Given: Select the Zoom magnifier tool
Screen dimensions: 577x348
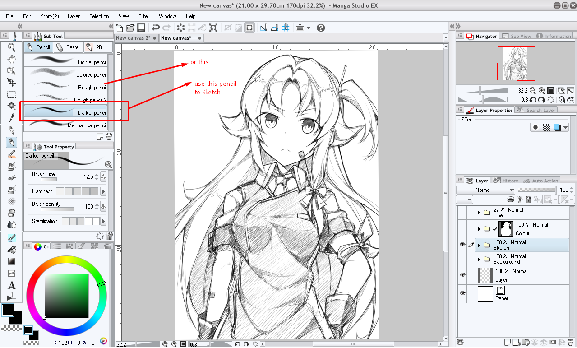Looking at the screenshot, I should (11, 46).
